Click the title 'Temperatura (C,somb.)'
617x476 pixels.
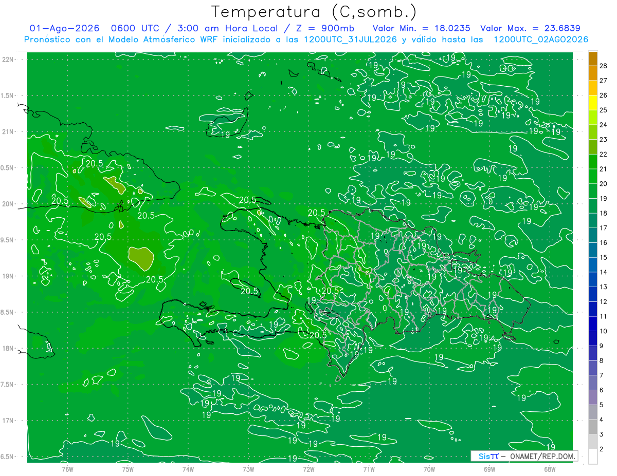pyautogui.click(x=314, y=12)
